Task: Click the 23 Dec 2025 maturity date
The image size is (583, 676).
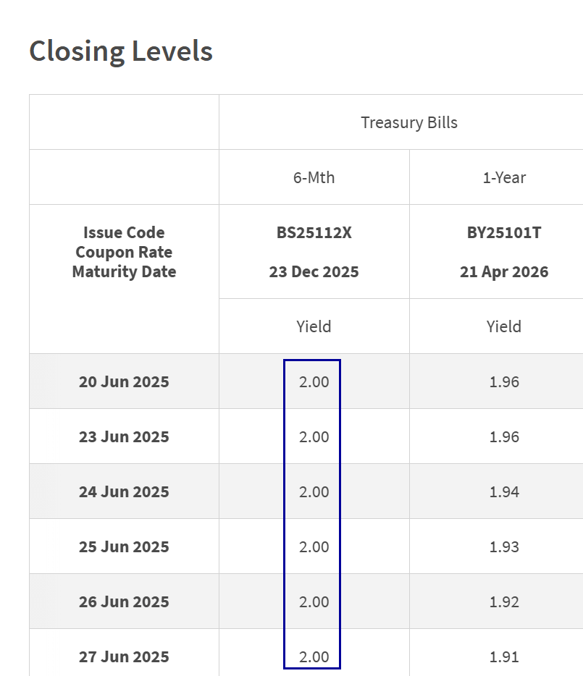Action: 314,272
